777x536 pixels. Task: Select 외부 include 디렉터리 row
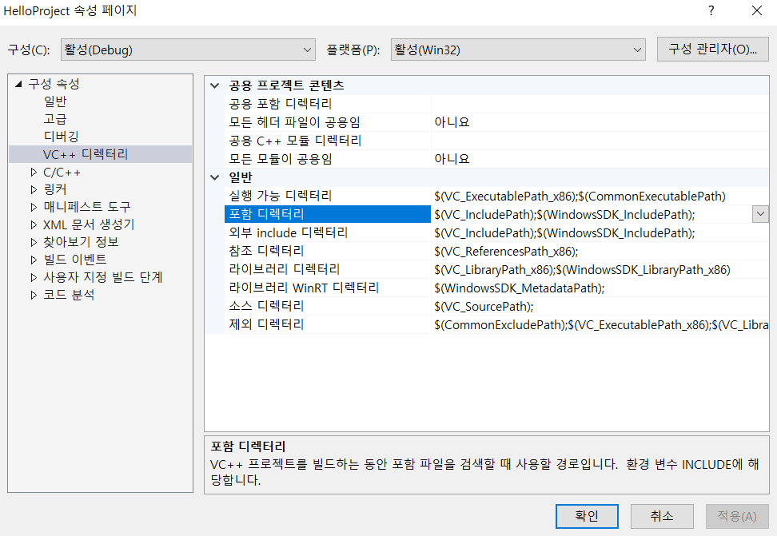(496, 232)
